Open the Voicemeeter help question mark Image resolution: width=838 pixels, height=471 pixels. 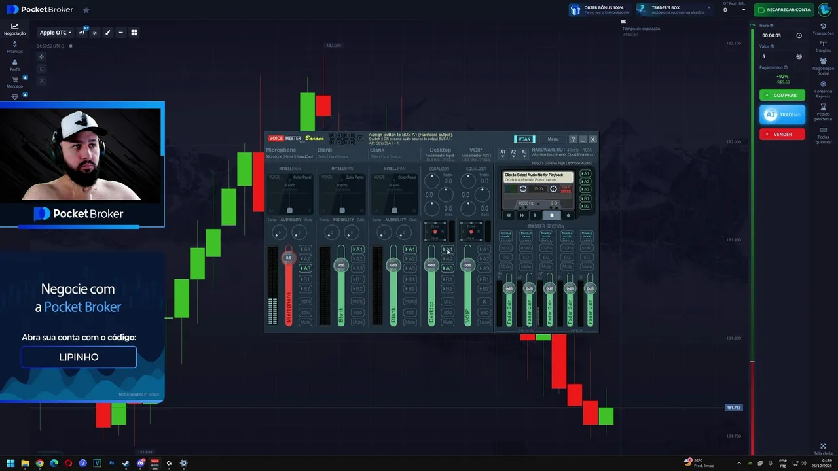[573, 139]
